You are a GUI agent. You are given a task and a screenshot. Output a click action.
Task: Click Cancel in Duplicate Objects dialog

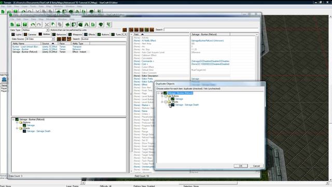(256, 166)
